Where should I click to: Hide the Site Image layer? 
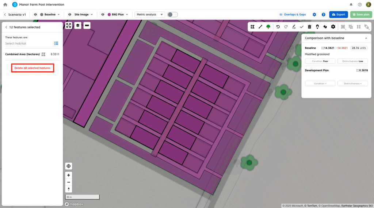69,15
